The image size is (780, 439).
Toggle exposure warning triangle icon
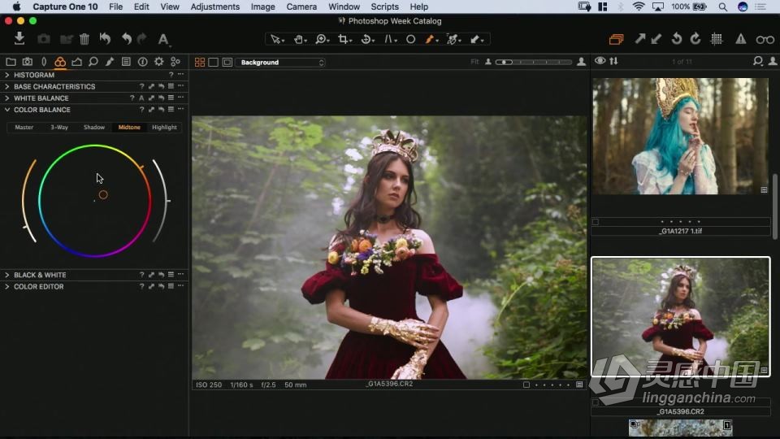[x=741, y=39]
